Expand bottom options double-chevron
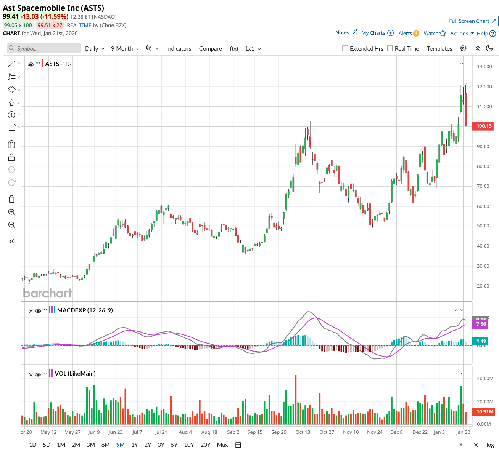This screenshot has height=451, width=499. [461, 445]
